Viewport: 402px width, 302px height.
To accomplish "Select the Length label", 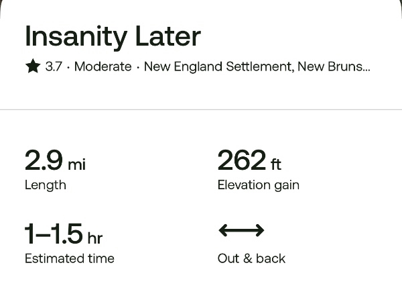I will [45, 185].
